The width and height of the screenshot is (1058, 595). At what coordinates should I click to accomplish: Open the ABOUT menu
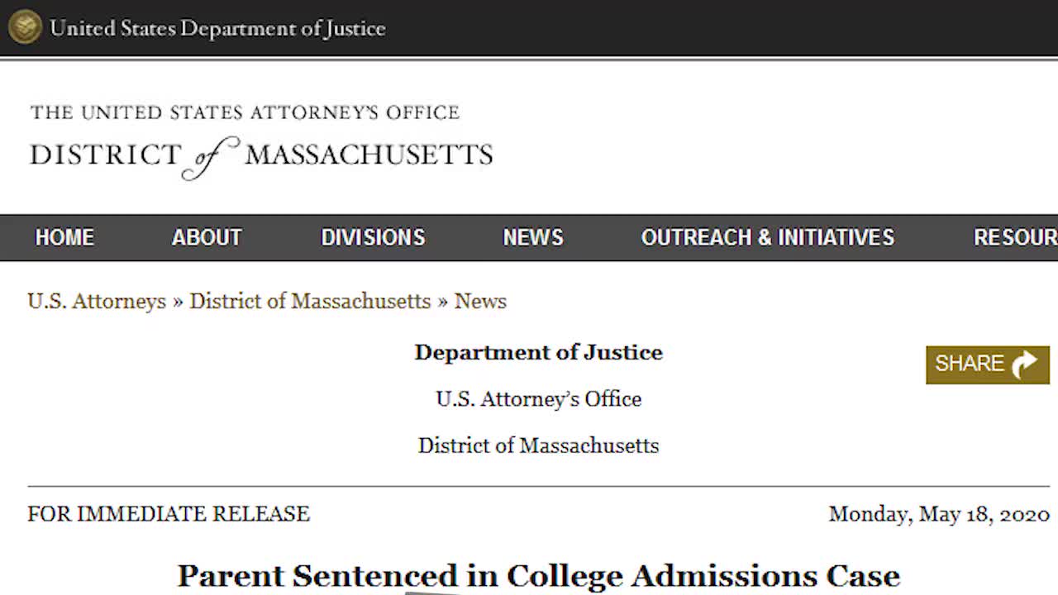tap(207, 238)
